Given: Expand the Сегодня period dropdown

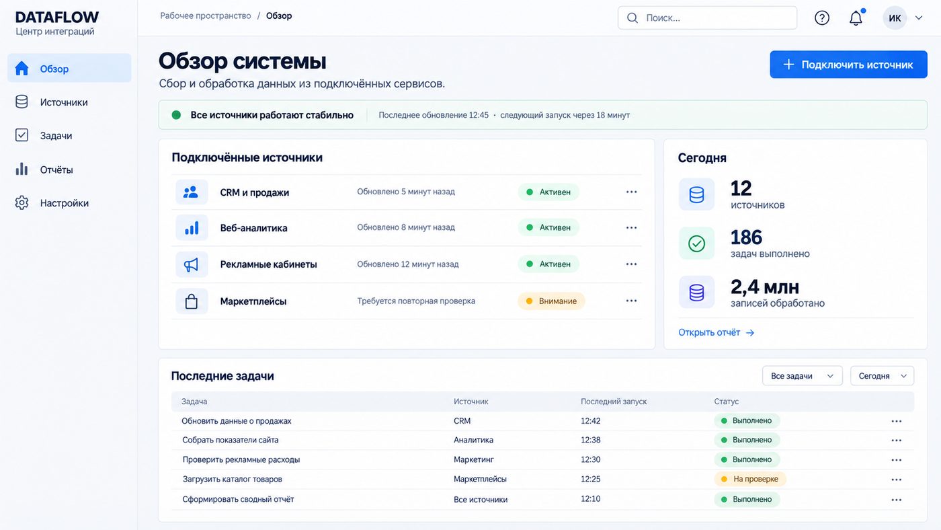Looking at the screenshot, I should click(882, 376).
